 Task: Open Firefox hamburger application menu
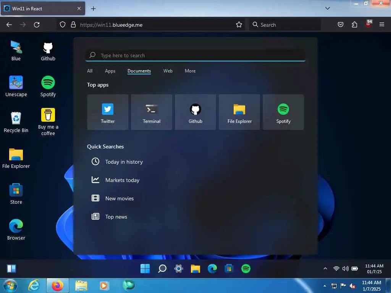click(x=382, y=25)
